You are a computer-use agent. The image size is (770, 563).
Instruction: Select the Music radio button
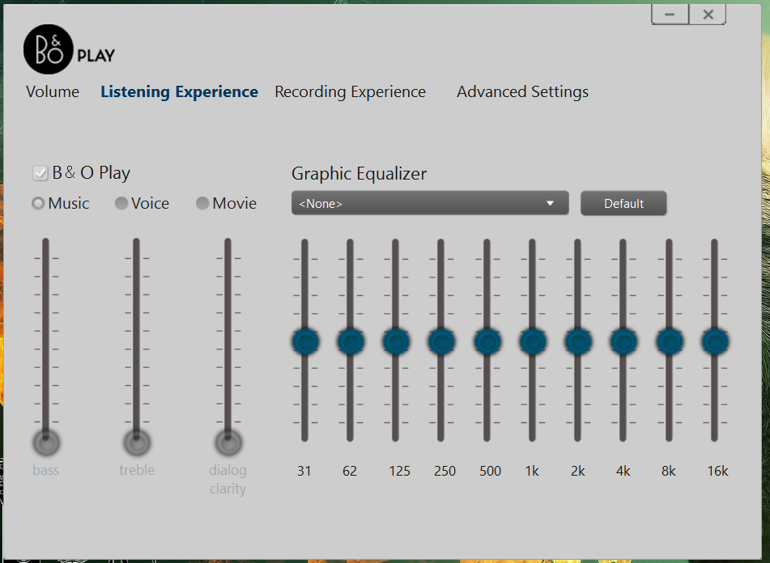[x=38, y=204]
